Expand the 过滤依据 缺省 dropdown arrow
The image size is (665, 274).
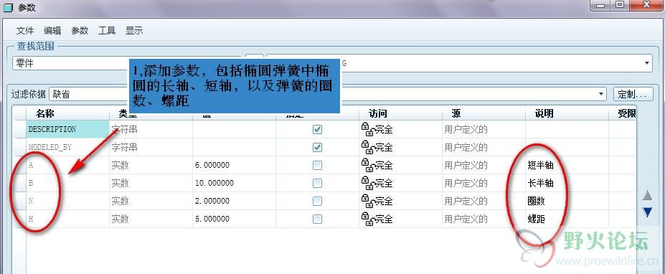pyautogui.click(x=601, y=94)
